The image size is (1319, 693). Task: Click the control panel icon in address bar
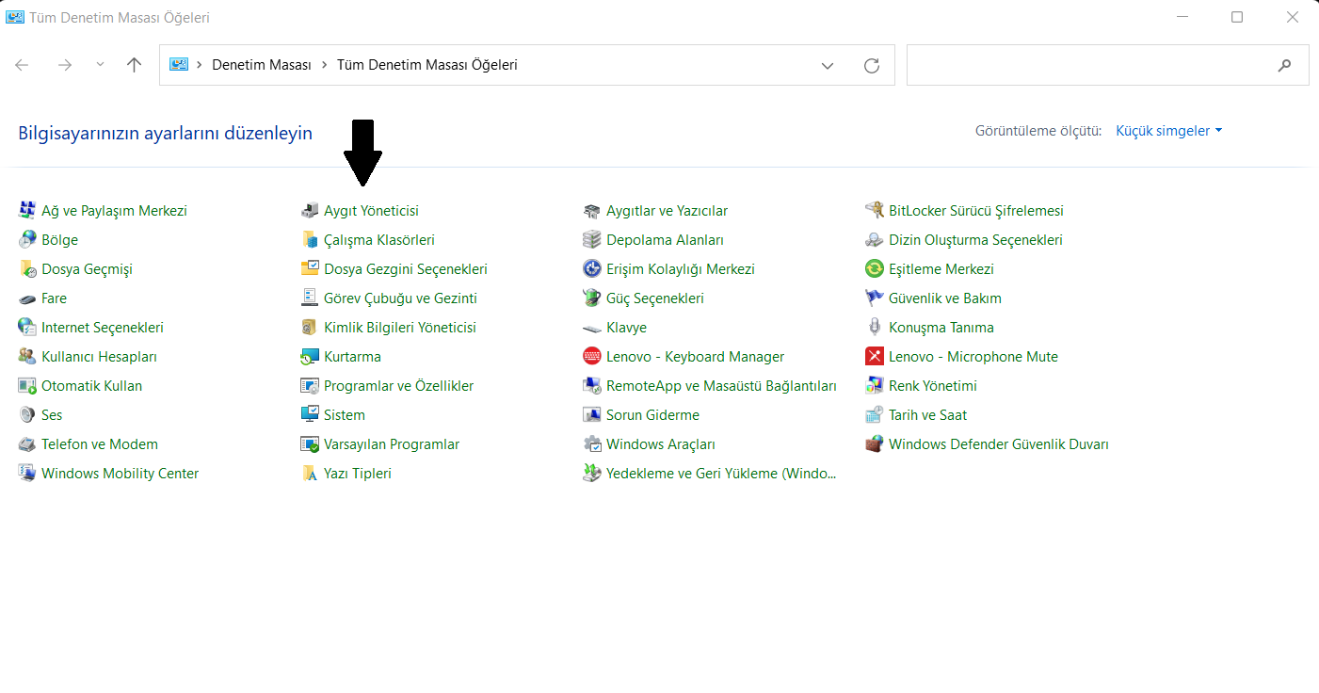click(x=179, y=65)
